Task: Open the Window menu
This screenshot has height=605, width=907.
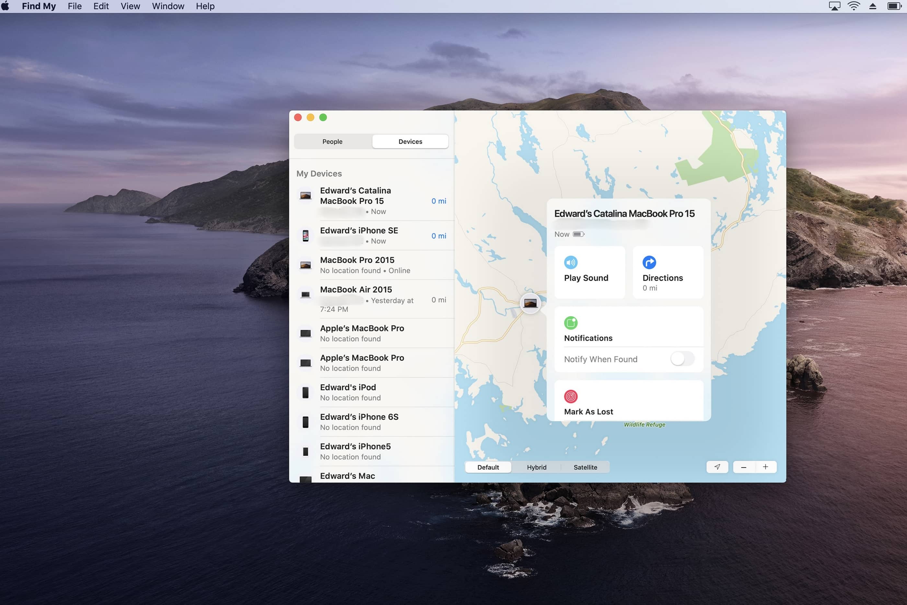Action: point(168,6)
